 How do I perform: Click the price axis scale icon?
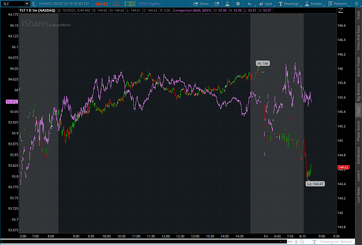(341, 10)
